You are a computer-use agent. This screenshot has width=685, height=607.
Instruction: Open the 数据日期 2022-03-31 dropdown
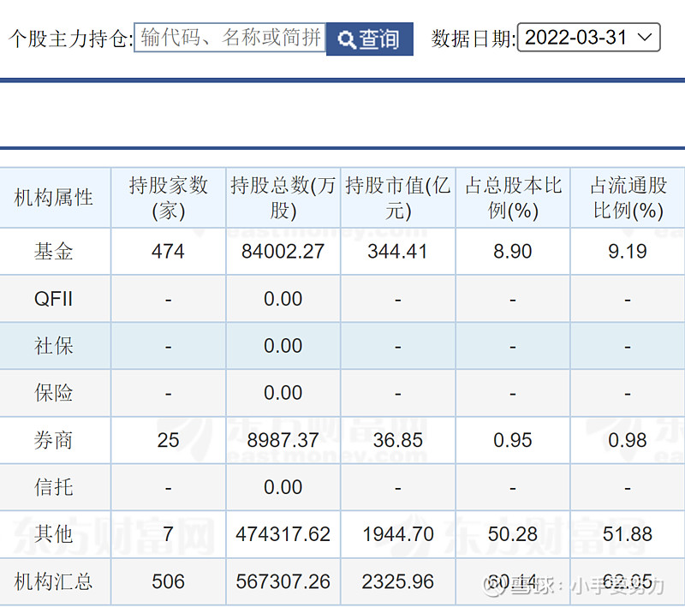[x=588, y=38]
